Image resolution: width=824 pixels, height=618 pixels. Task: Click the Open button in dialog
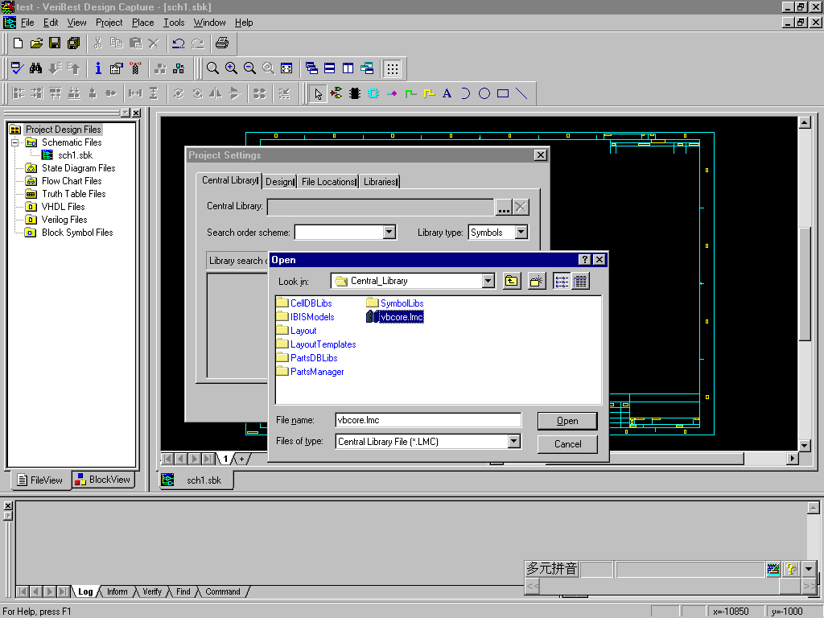pos(567,421)
